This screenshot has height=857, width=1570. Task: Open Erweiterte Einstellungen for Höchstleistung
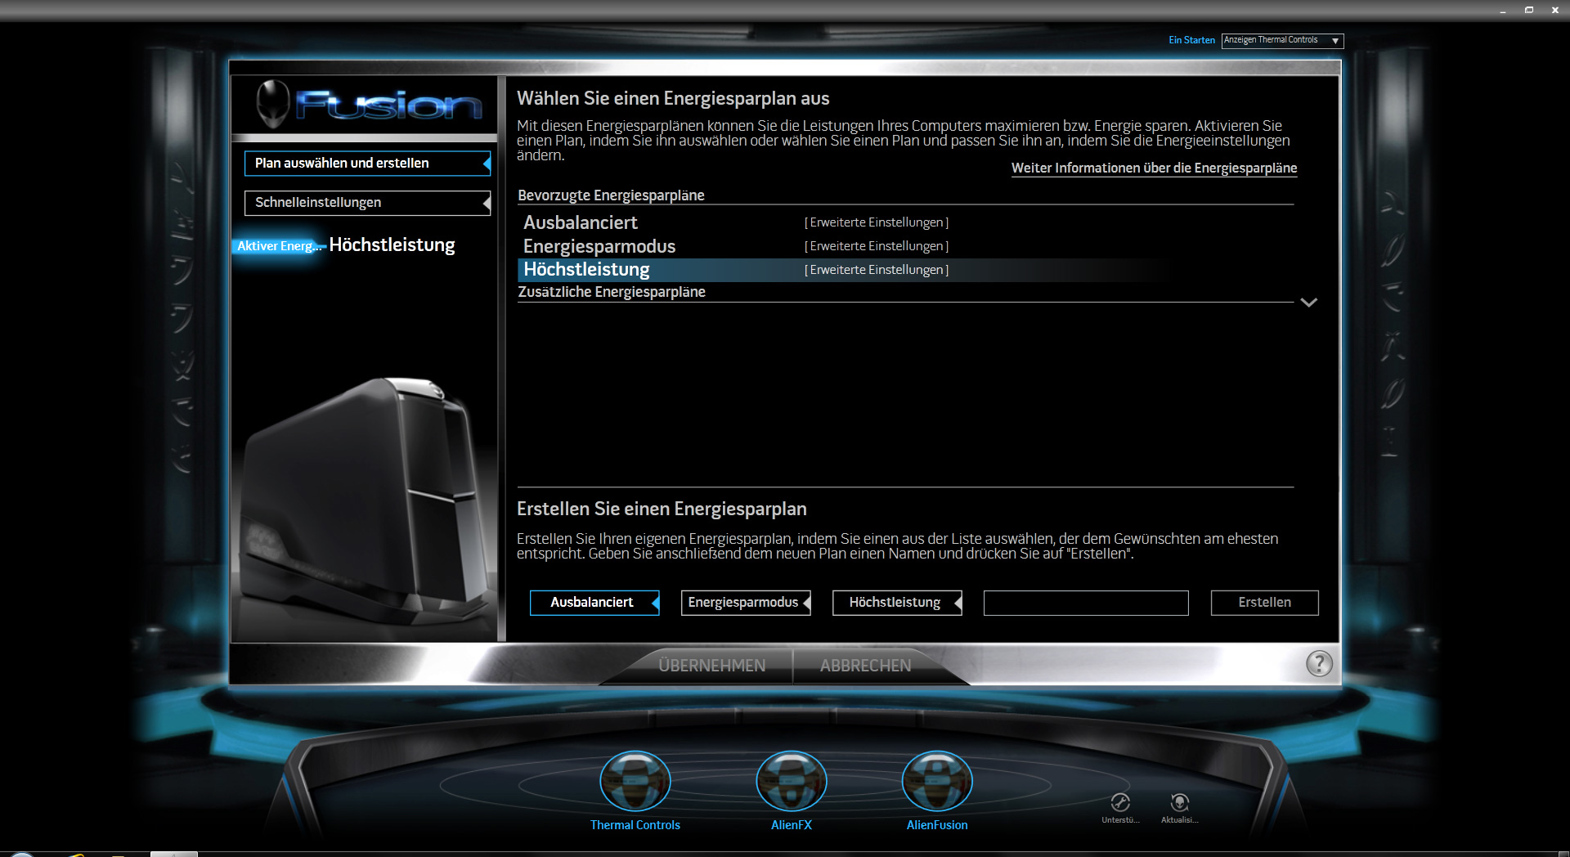[877, 270]
